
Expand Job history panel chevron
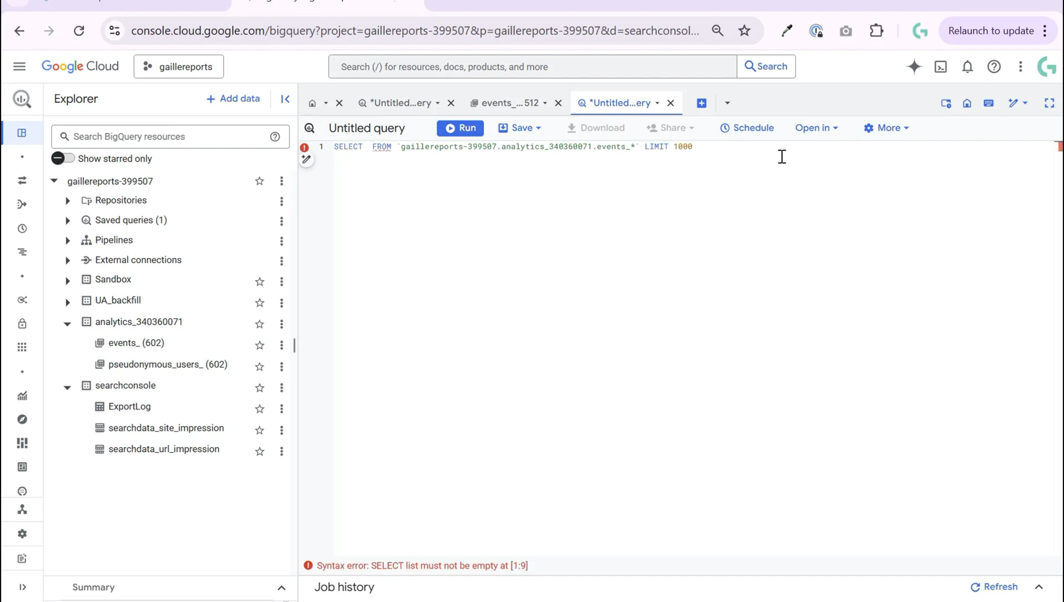click(x=1039, y=587)
